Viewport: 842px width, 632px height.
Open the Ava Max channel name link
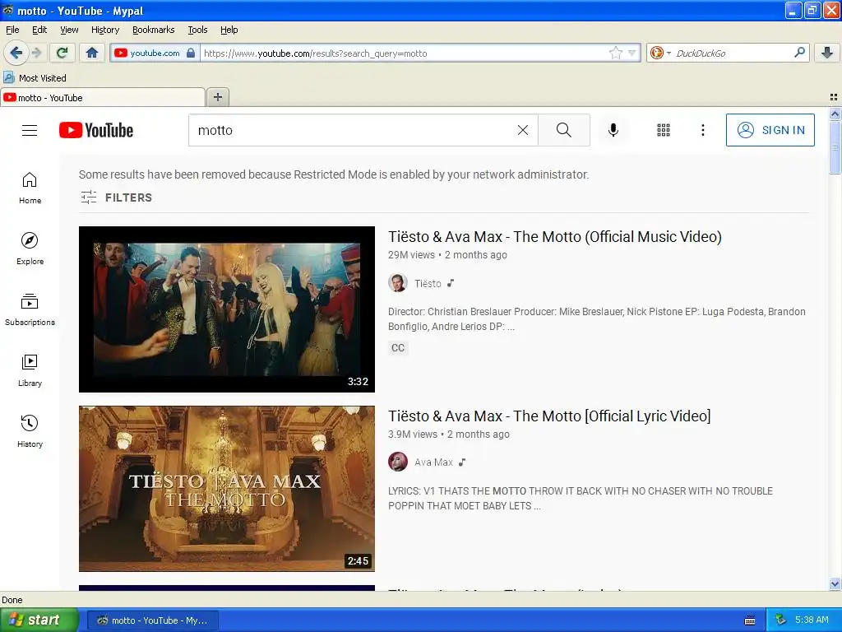point(434,462)
